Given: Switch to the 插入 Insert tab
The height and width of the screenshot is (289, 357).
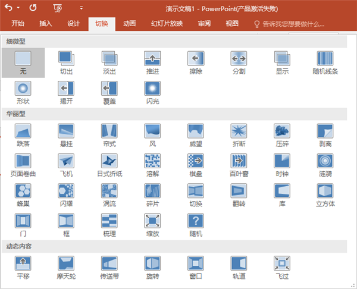Looking at the screenshot, I should tap(46, 23).
